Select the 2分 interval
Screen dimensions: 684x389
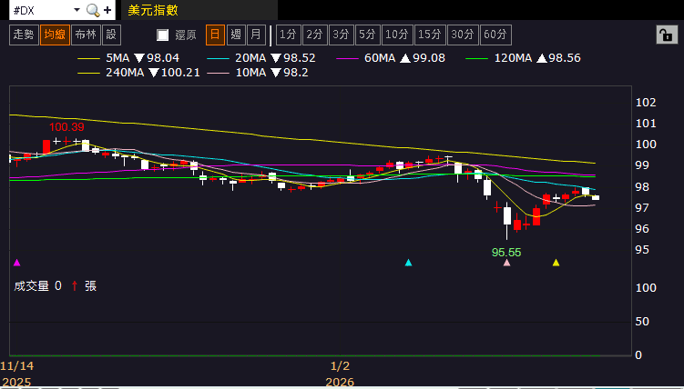(x=314, y=35)
